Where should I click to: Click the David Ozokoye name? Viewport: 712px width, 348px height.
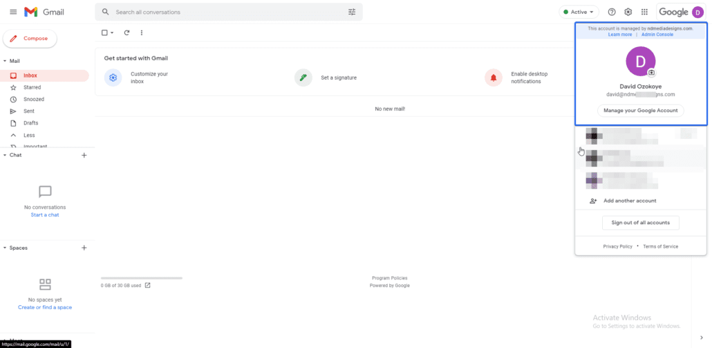click(x=640, y=86)
